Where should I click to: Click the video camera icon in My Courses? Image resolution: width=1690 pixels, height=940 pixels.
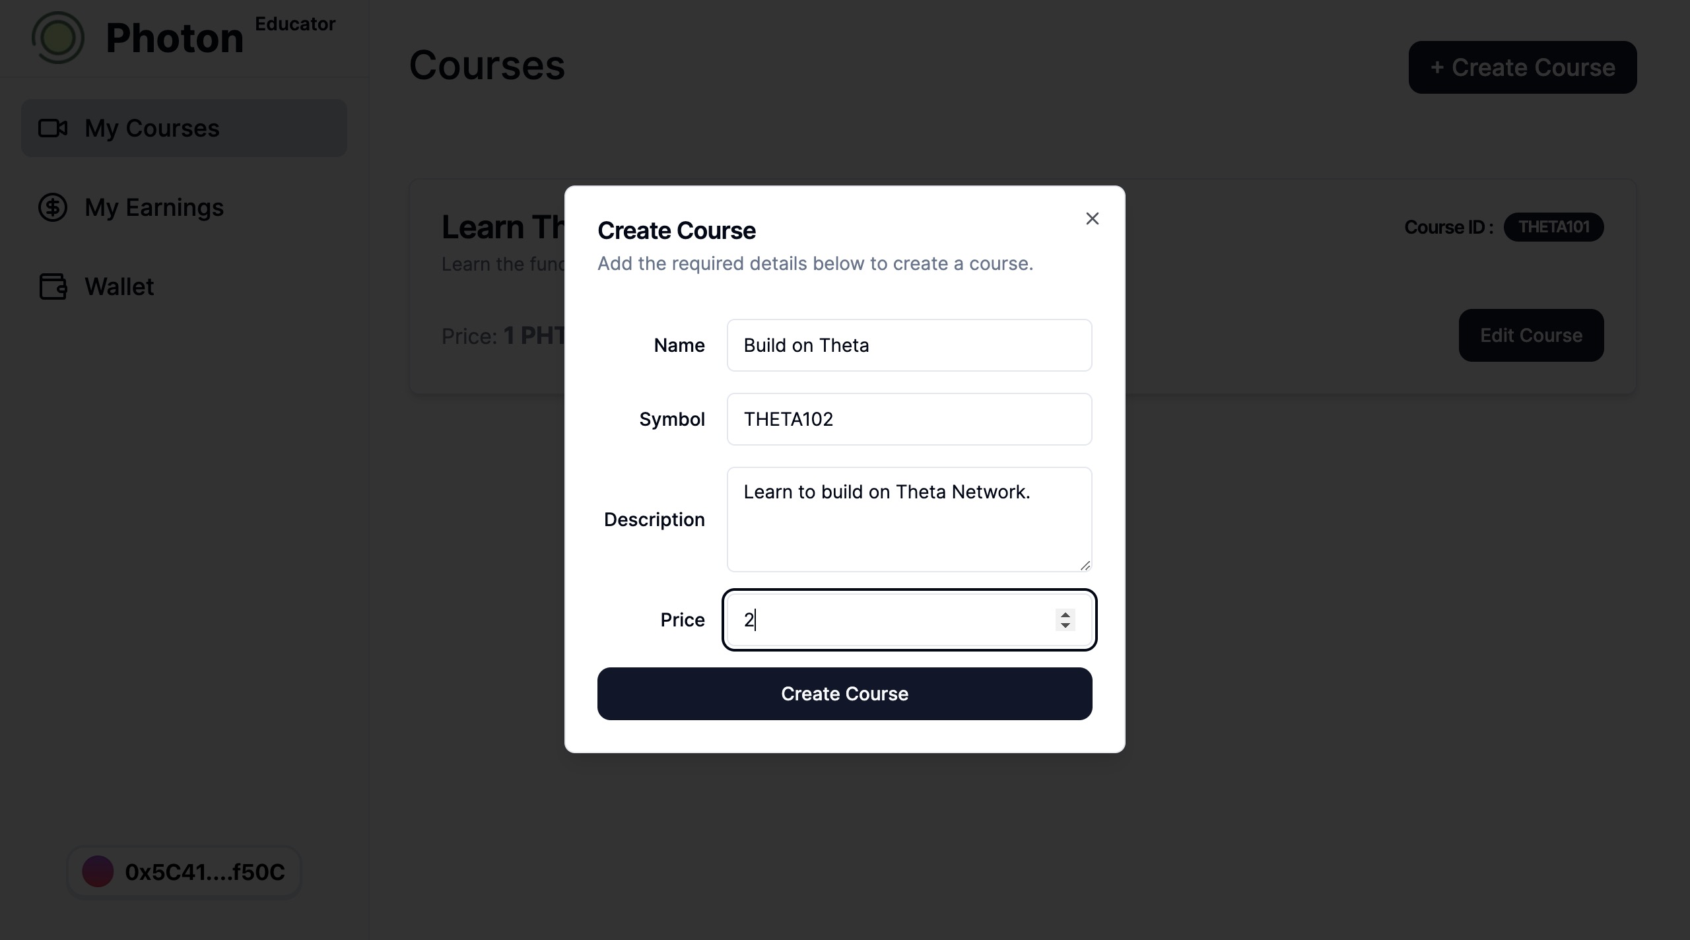click(53, 127)
